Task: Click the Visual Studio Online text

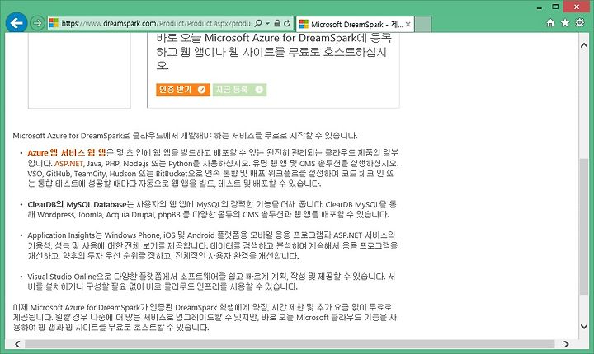Action: tap(63, 277)
